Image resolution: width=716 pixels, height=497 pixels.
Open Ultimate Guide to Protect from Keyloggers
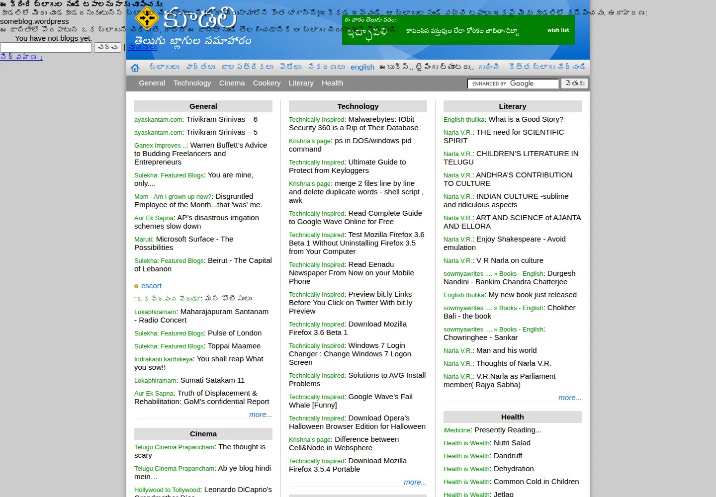pos(347,166)
